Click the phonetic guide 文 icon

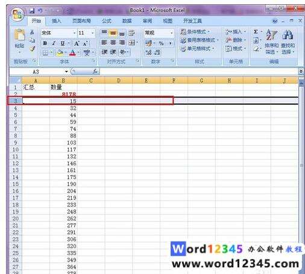pos(87,53)
